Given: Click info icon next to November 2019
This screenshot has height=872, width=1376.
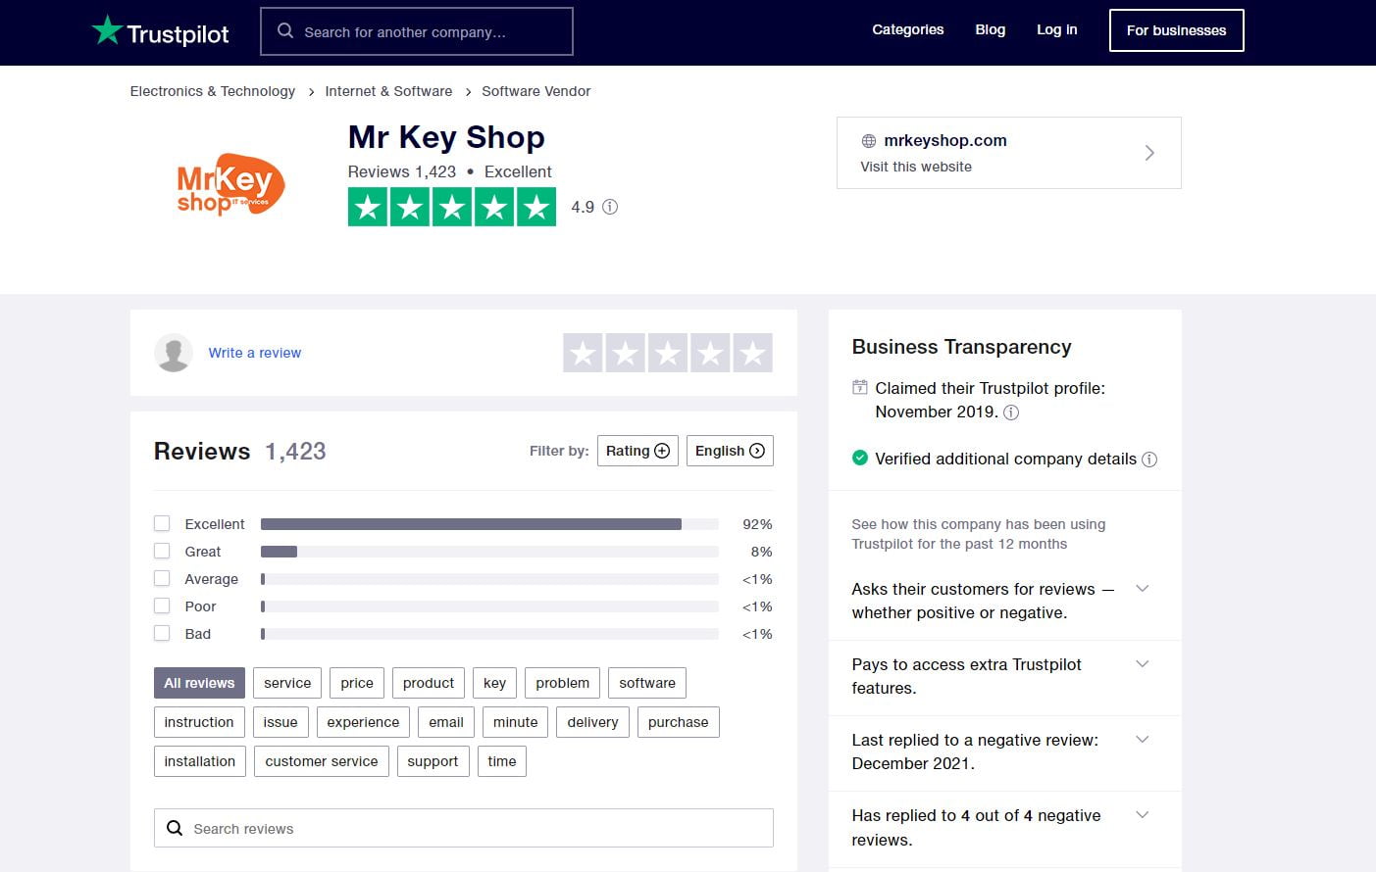Looking at the screenshot, I should (x=1011, y=412).
